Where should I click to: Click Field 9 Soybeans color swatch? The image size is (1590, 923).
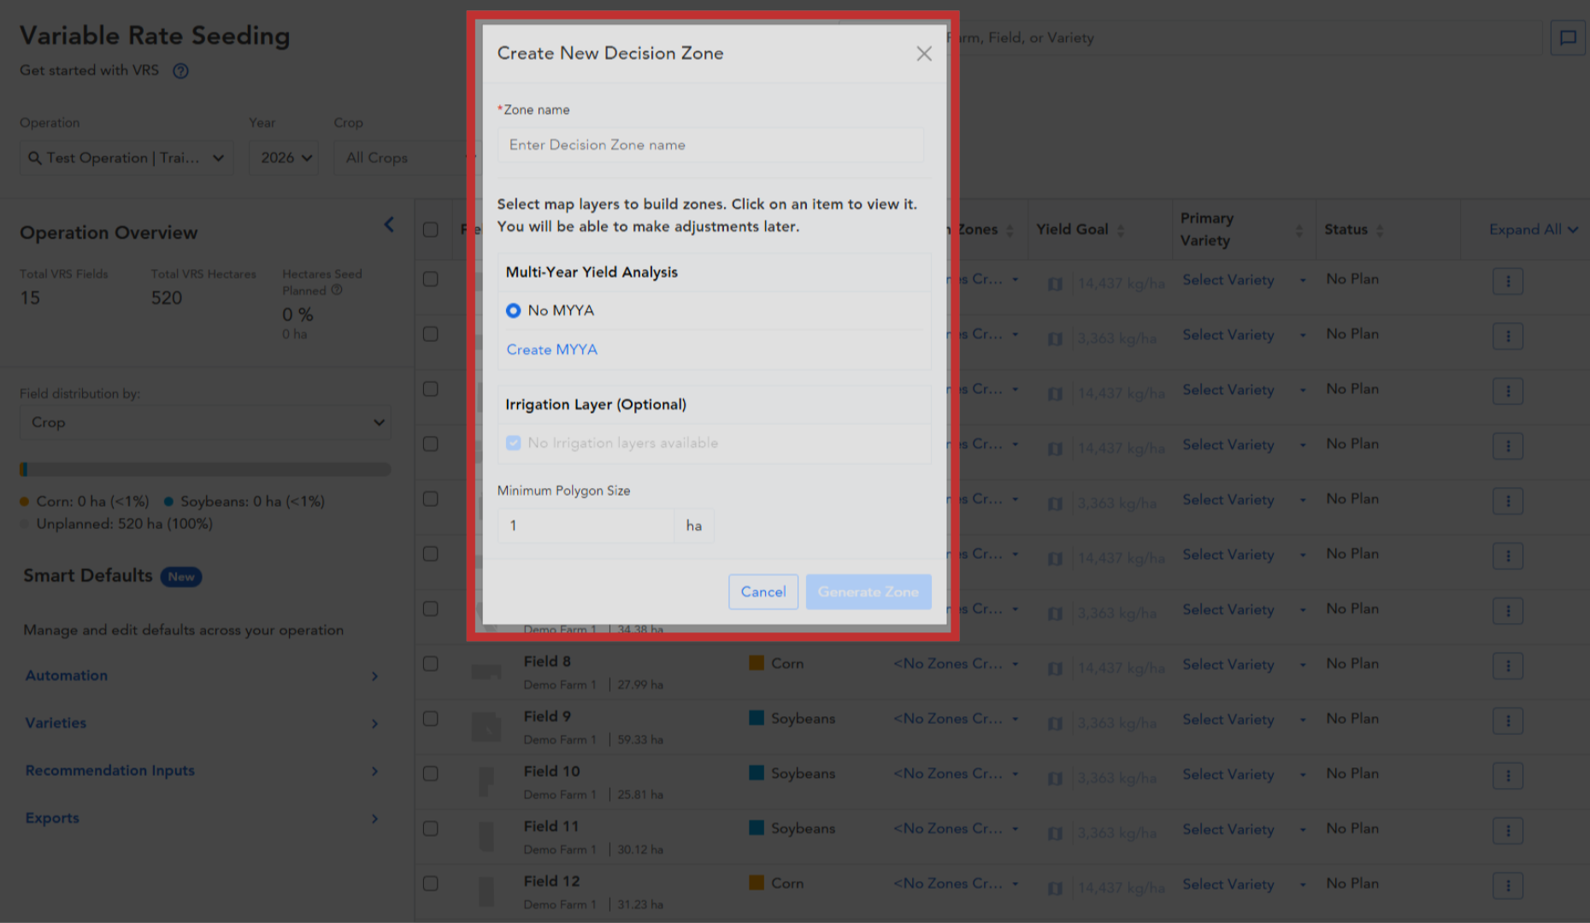757,718
